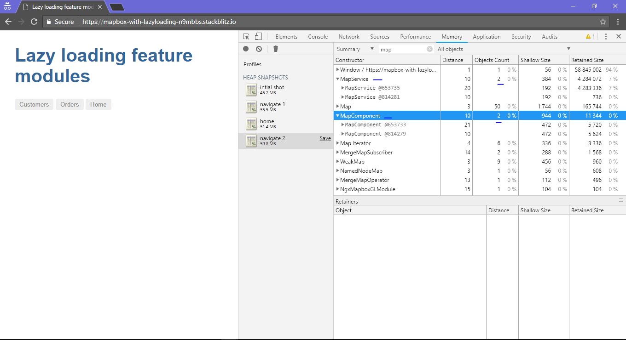Select the NgxMapboxGLModule row
This screenshot has width=626, height=340.
tap(480, 189)
